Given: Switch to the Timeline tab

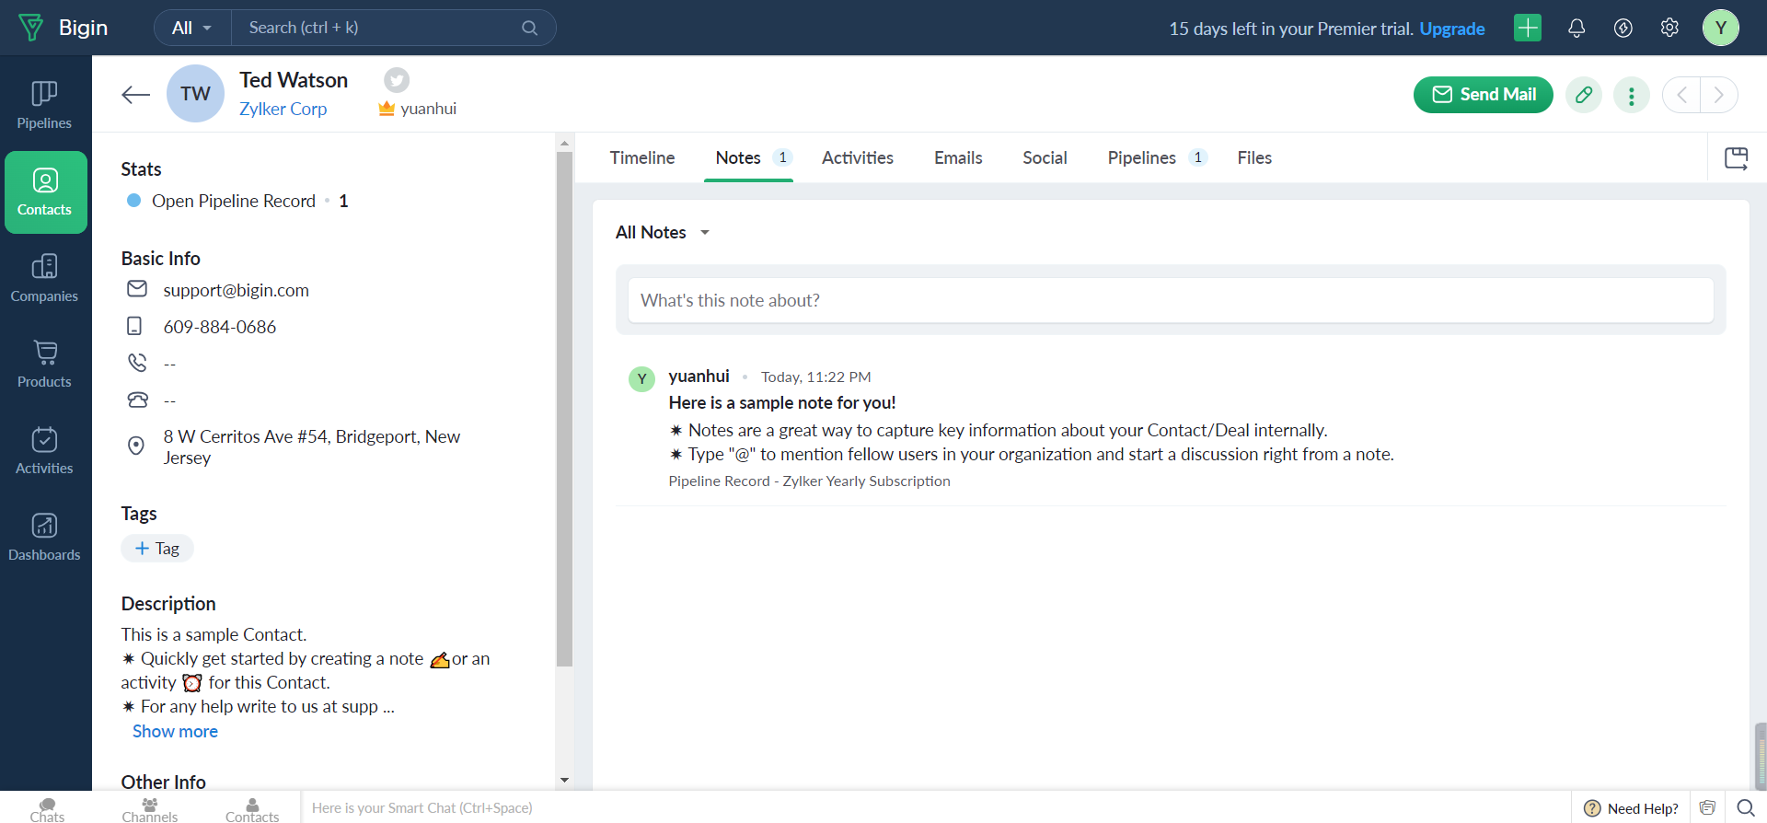Looking at the screenshot, I should click(641, 158).
